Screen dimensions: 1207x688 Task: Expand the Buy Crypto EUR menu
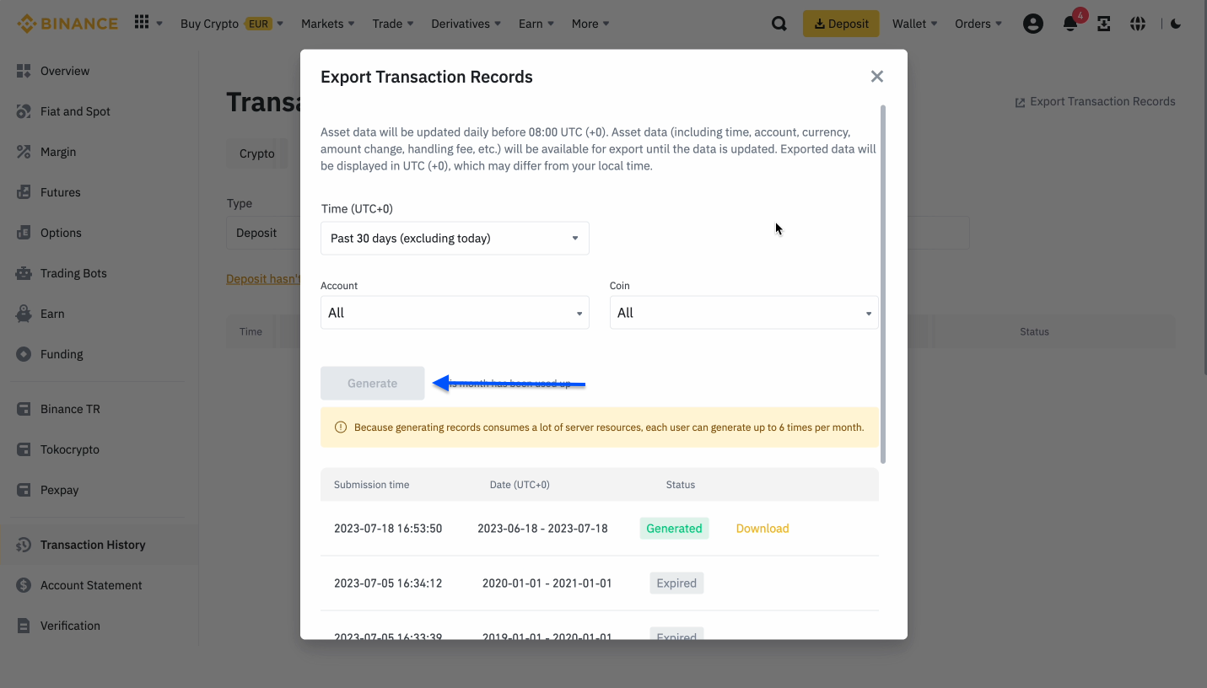coord(232,24)
